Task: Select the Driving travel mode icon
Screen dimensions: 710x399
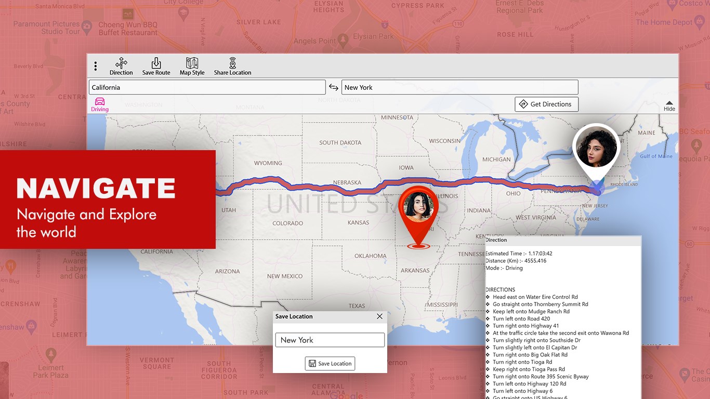Action: (x=100, y=104)
